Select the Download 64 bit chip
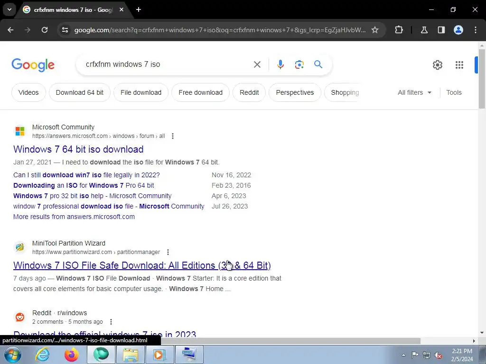486x364 pixels. point(80,92)
